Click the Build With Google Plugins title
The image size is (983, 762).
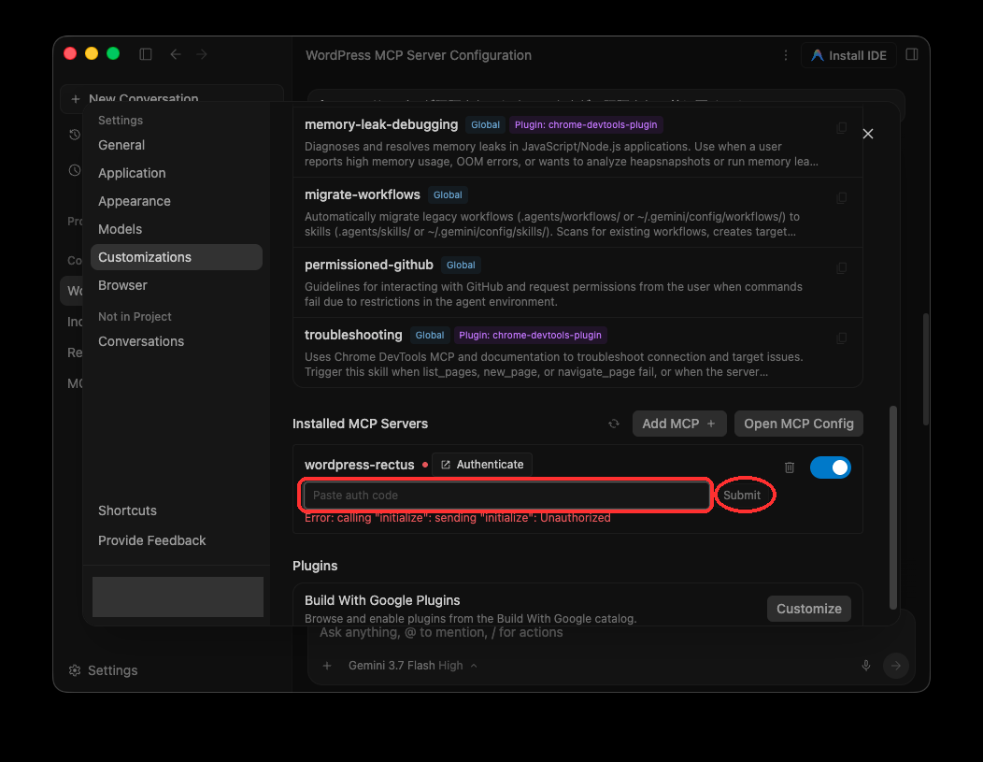coord(382,600)
